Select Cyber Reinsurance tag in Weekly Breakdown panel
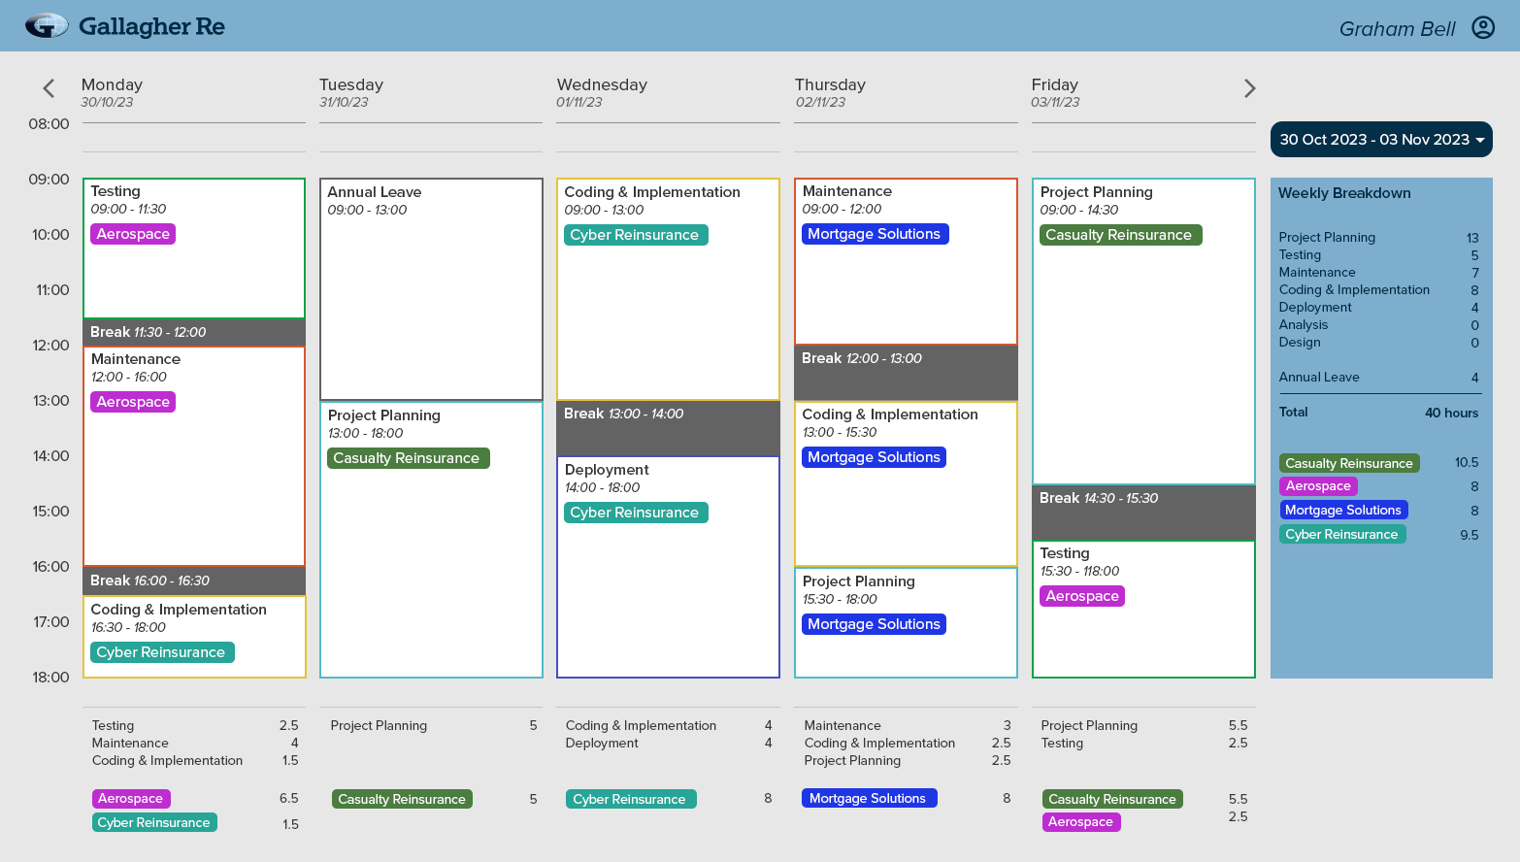Viewport: 1520px width, 862px height. pyautogui.click(x=1341, y=535)
